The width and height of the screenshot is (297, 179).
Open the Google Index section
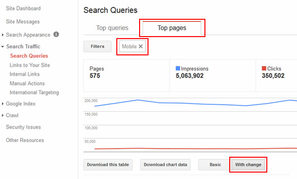21,104
